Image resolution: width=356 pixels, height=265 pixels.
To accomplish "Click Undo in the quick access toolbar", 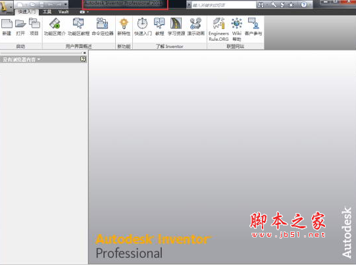I will 51,5.
